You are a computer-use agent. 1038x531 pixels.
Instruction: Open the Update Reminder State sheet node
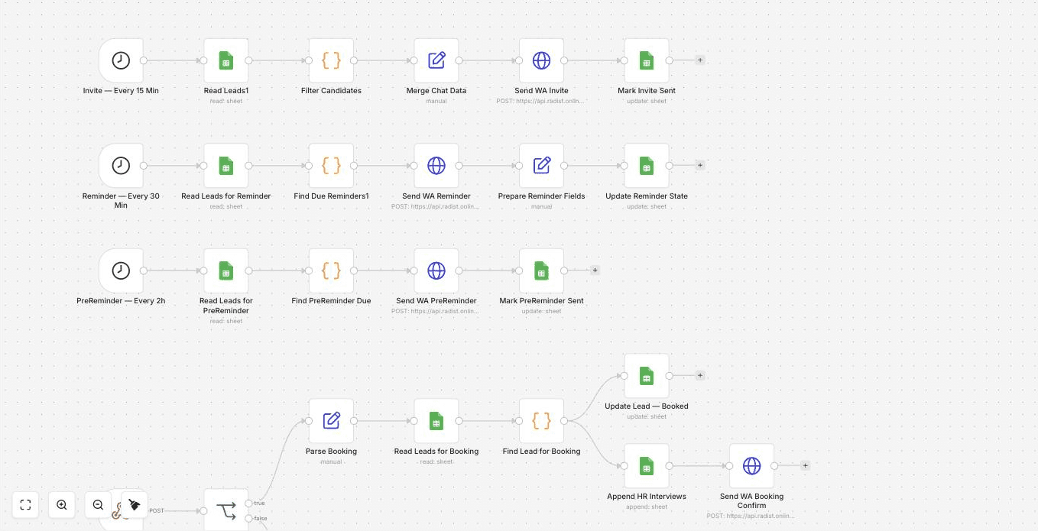point(647,165)
